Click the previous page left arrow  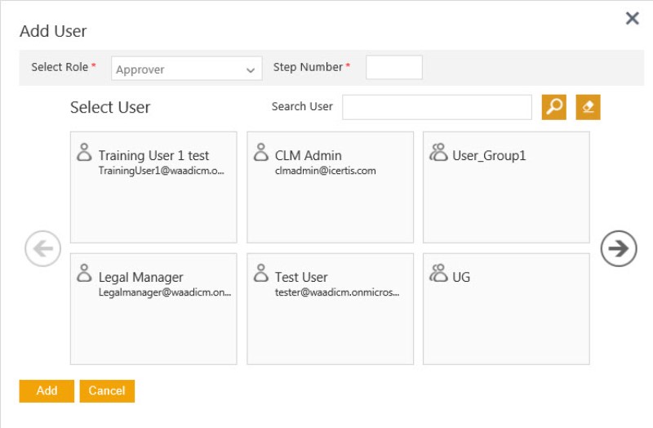pyautogui.click(x=42, y=249)
